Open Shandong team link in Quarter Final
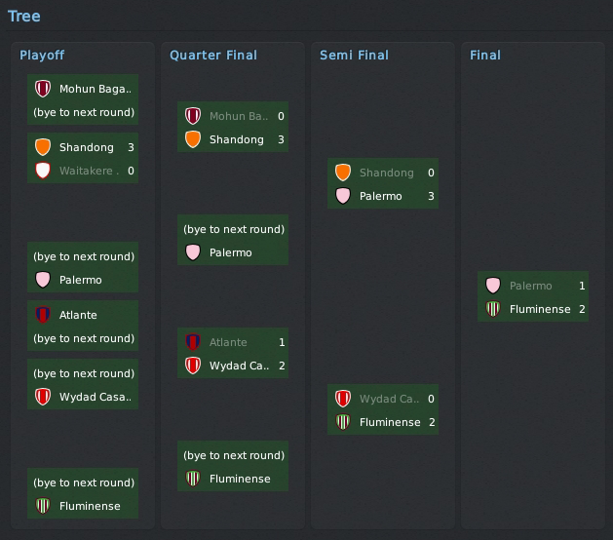Image resolution: width=613 pixels, height=540 pixels. click(x=236, y=139)
